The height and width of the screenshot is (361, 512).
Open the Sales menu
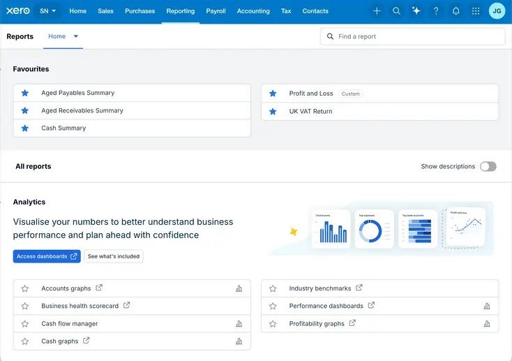pyautogui.click(x=105, y=10)
